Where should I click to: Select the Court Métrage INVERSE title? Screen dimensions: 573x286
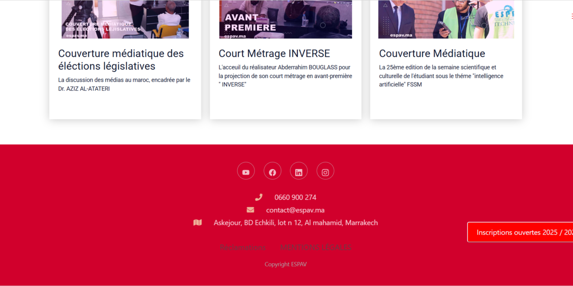tap(274, 53)
